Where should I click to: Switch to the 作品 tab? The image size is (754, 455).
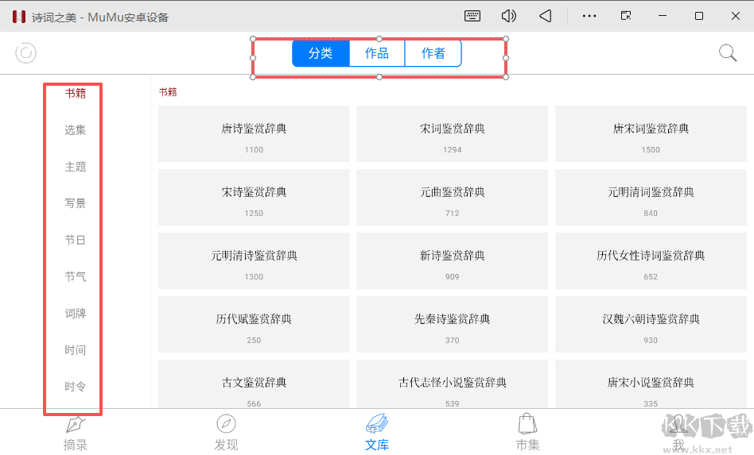(377, 52)
